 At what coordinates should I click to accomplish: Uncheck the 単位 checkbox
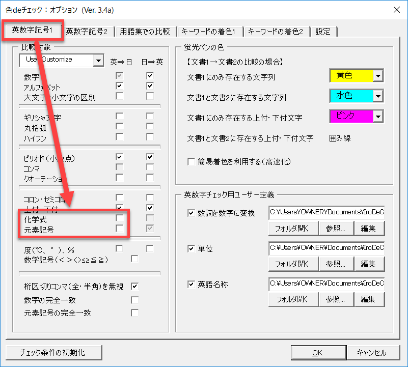(191, 248)
